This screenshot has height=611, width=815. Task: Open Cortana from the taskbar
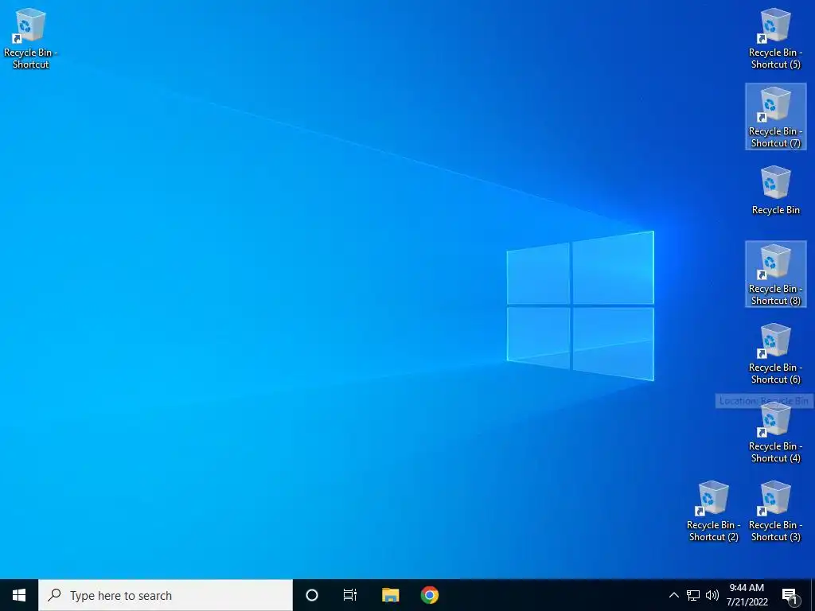[312, 595]
